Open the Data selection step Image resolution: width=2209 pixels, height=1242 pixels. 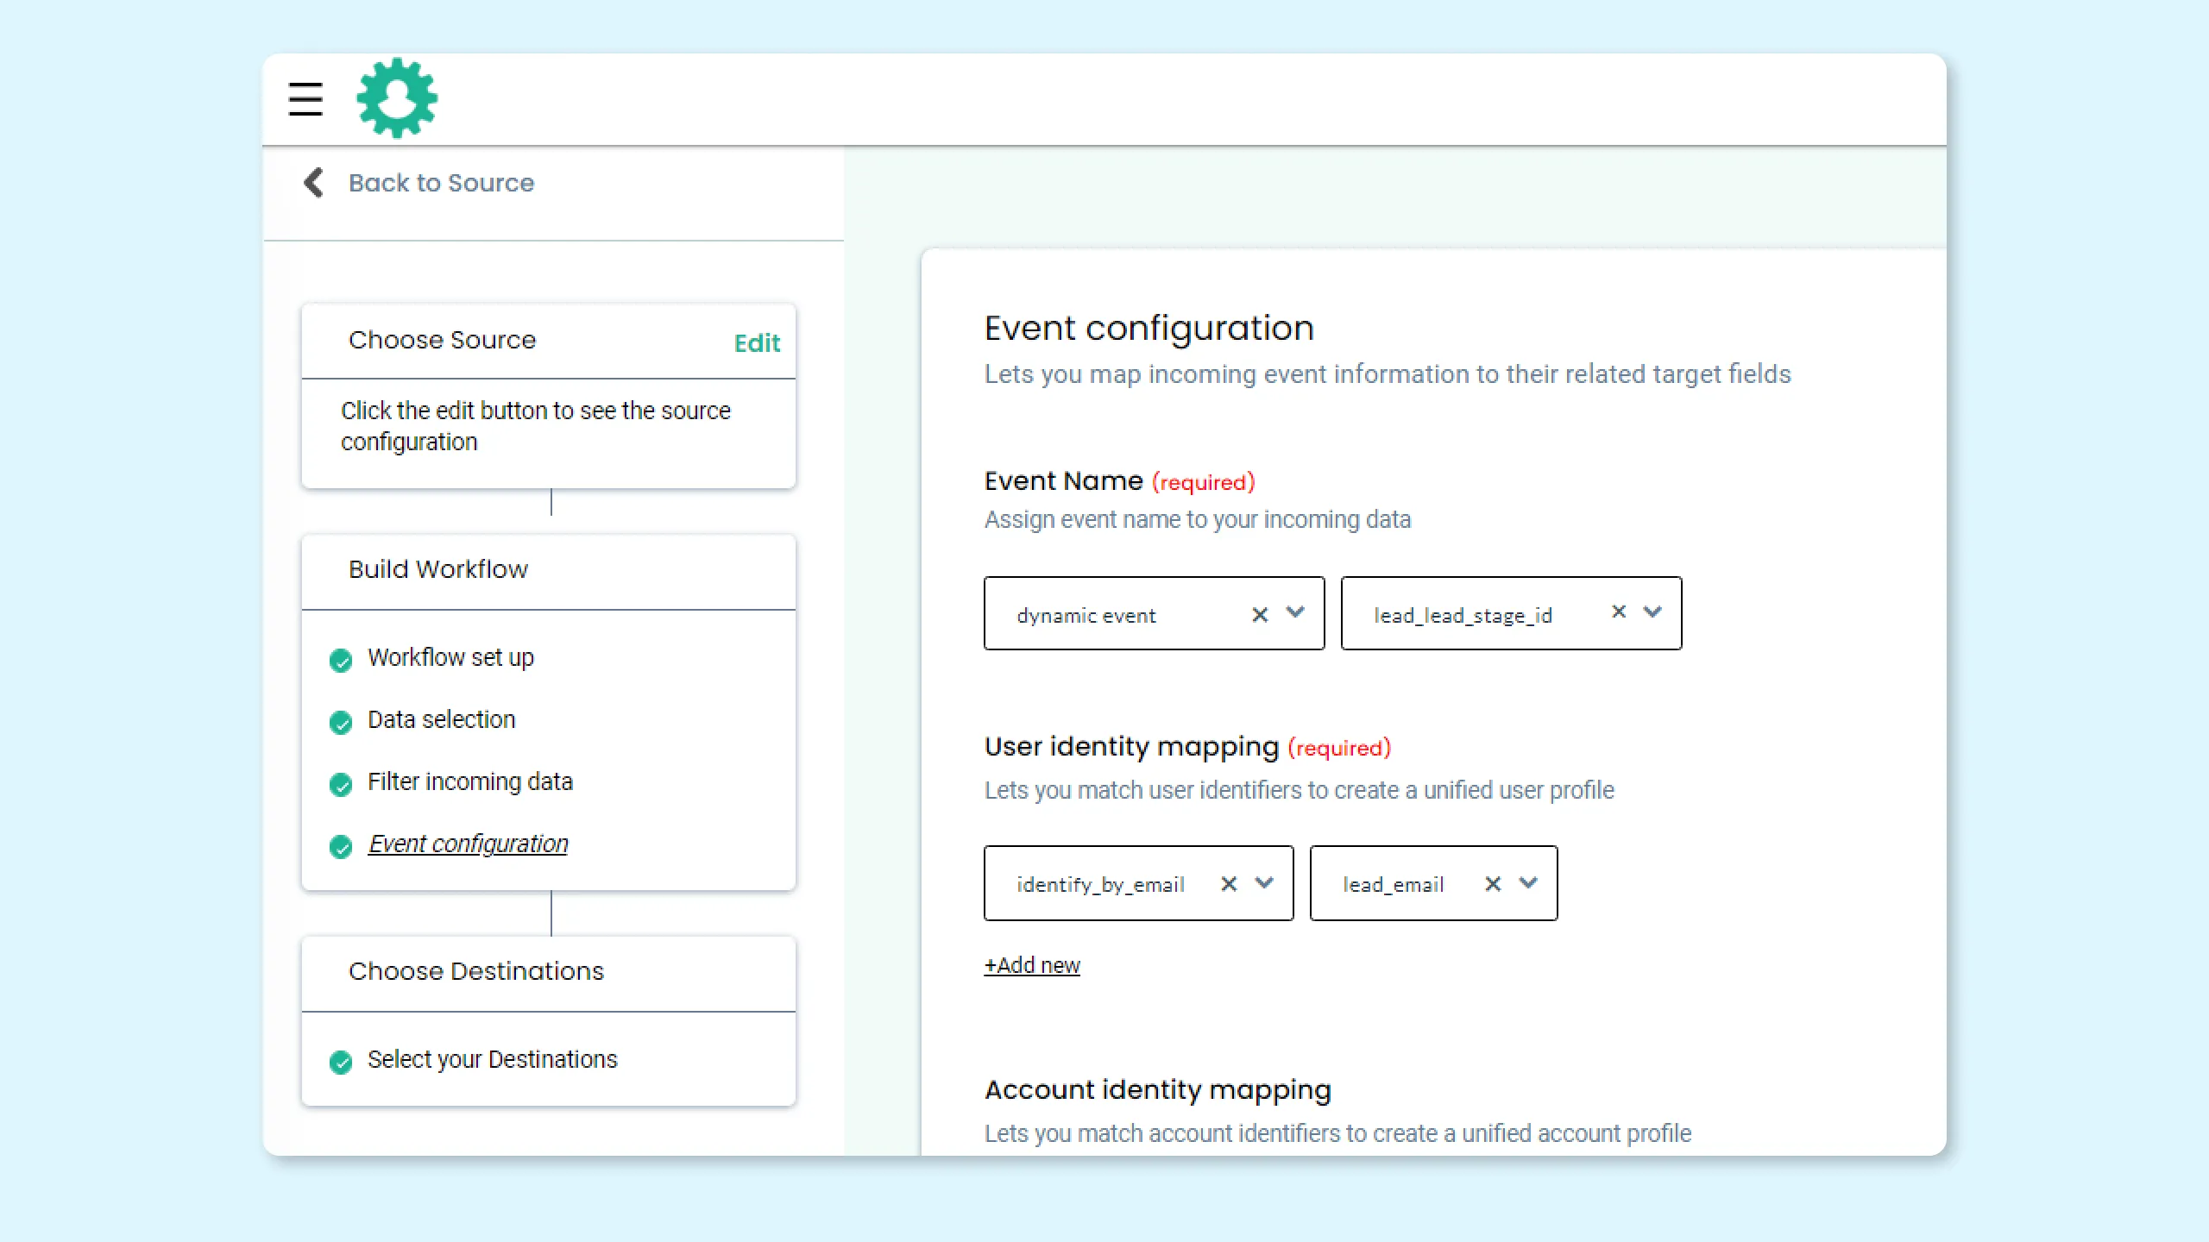point(441,719)
